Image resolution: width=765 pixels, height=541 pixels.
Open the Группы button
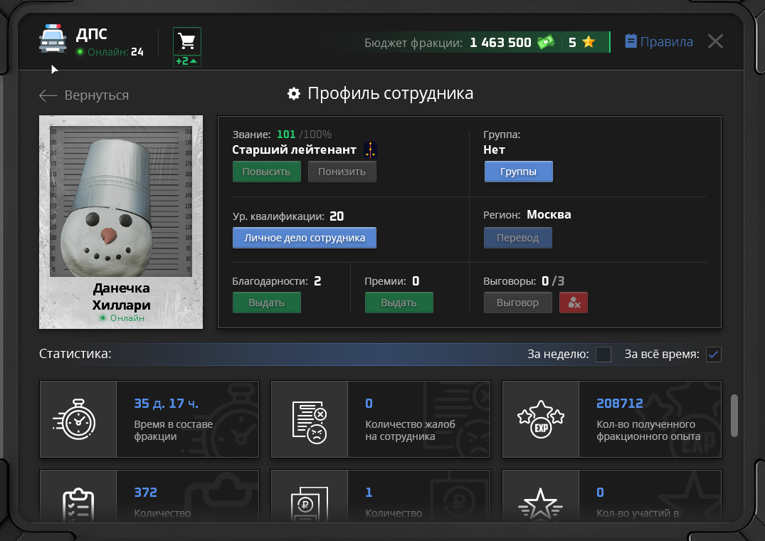[x=518, y=172]
